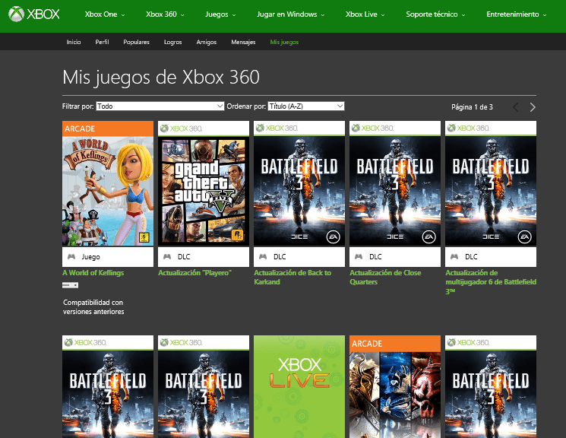Click "Página 1 de 3" text
566x438 pixels.
pos(472,107)
